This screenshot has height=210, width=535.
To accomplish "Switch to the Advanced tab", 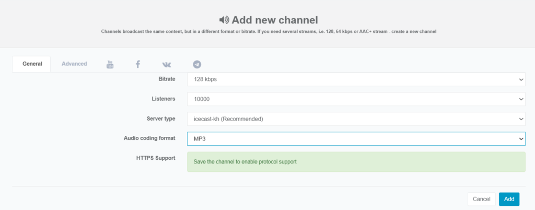I will 74,64.
